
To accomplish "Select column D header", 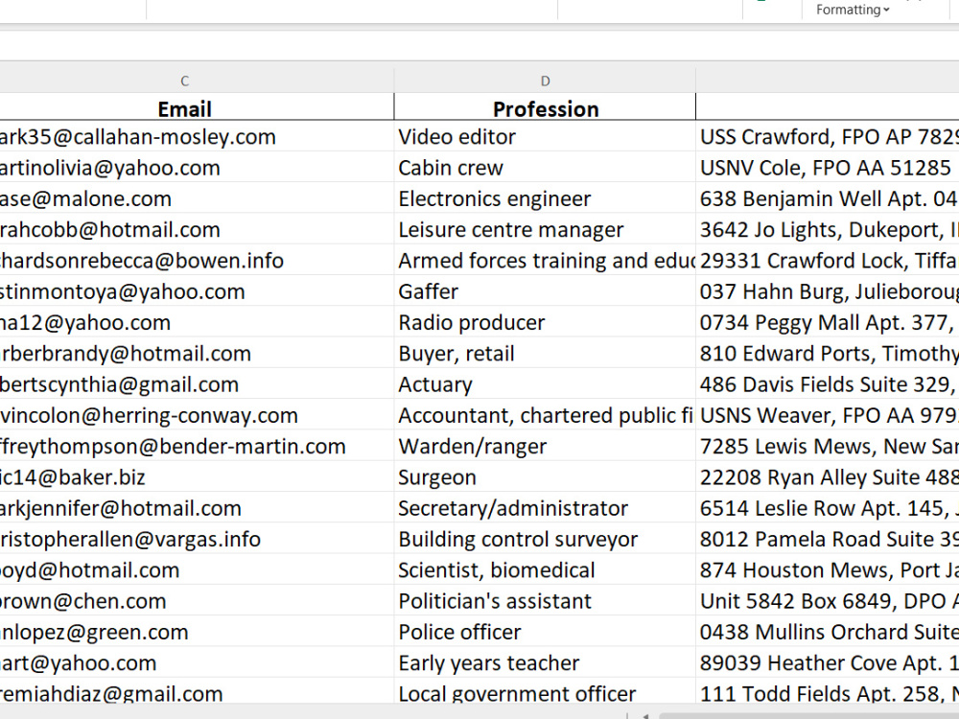I will click(545, 81).
